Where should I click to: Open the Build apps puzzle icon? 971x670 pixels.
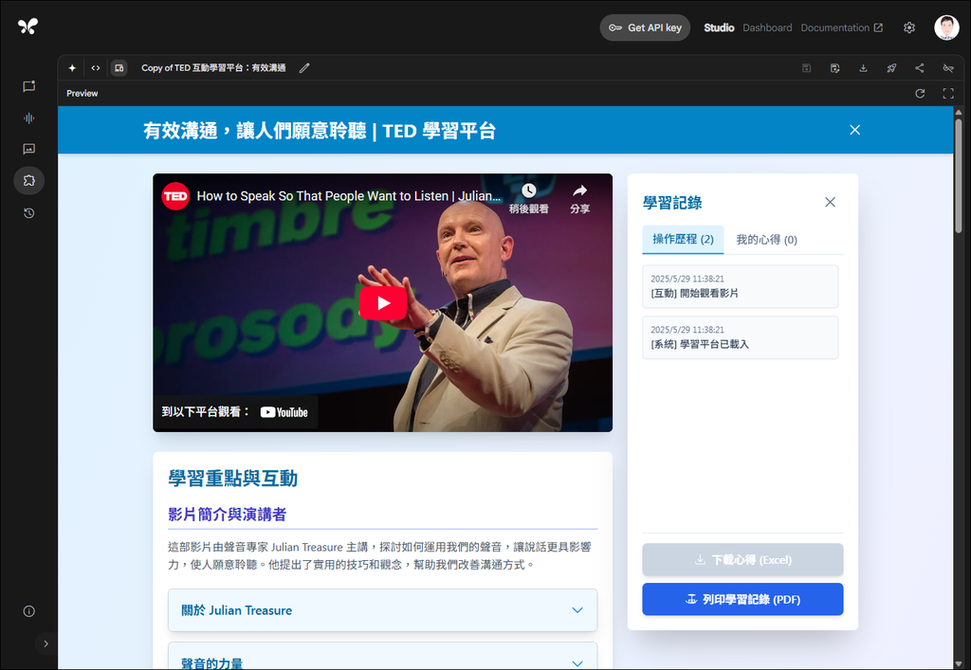coord(29,181)
